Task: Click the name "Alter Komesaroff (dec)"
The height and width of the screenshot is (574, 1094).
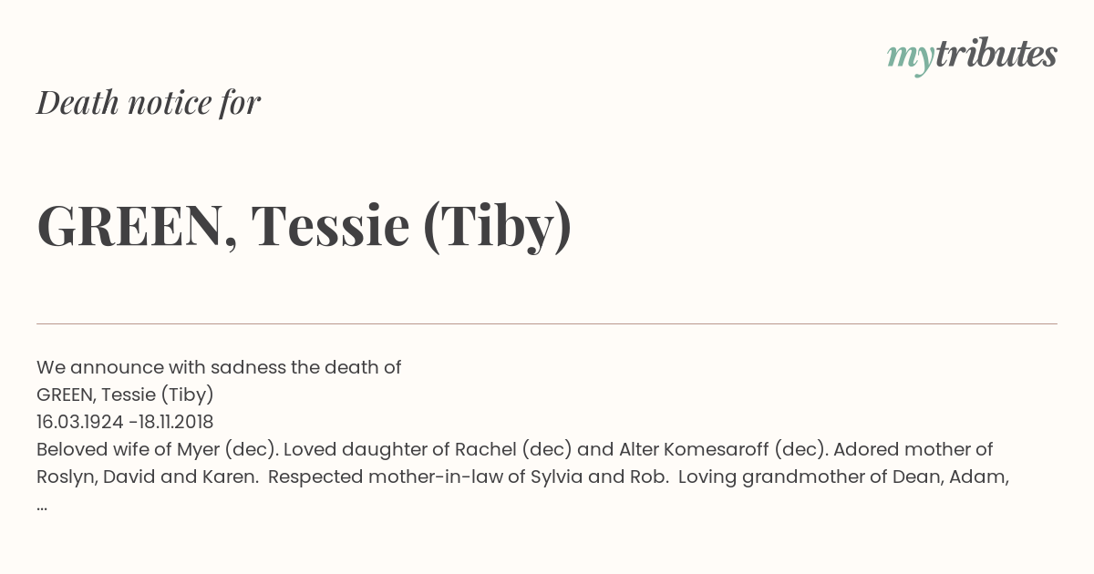Action: coord(722,450)
